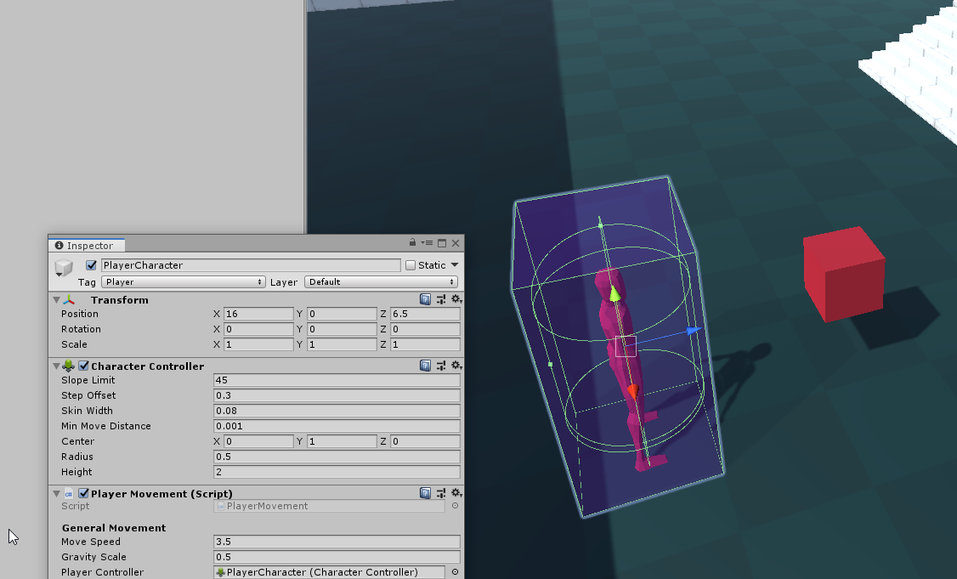The width and height of the screenshot is (957, 579).
Task: Click the Player Controller reference field
Action: tap(330, 572)
